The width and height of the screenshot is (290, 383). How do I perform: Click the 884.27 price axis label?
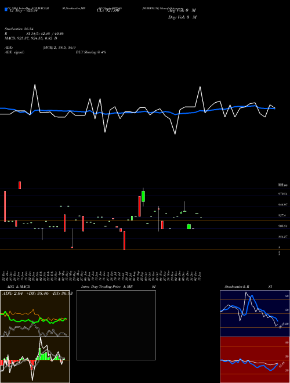(283, 237)
